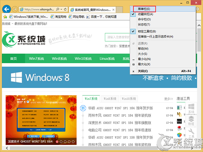The image size is (203, 152).
Task: Click the forward navigation arrow
Action: point(15,9)
